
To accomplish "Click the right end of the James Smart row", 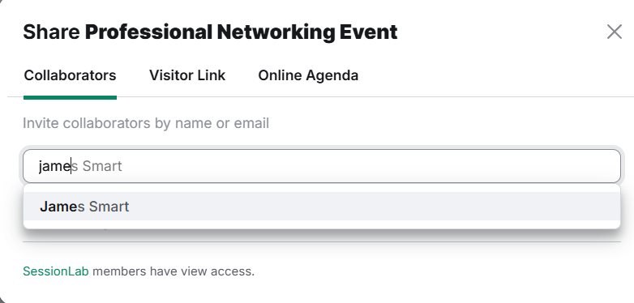I will (x=566, y=207).
